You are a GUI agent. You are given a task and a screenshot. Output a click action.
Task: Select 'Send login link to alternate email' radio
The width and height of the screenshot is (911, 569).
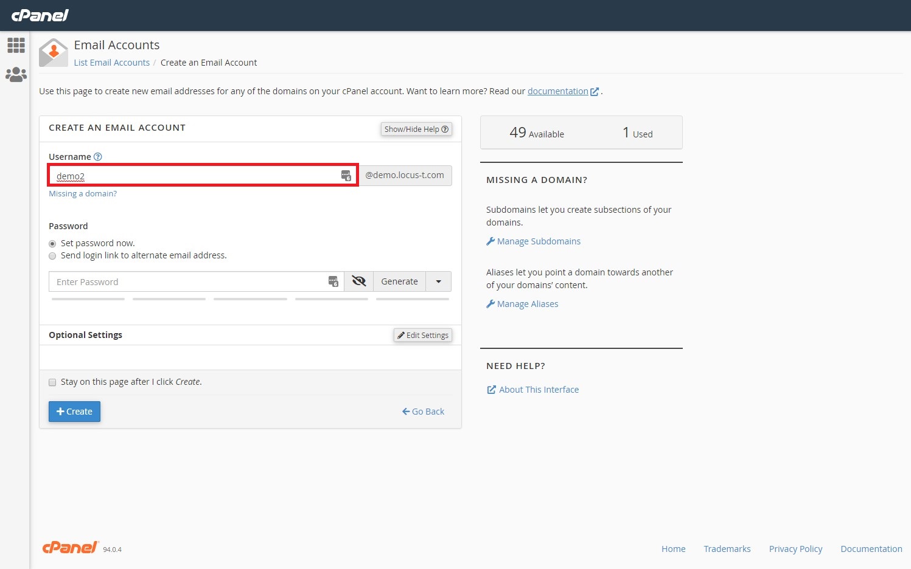point(52,256)
